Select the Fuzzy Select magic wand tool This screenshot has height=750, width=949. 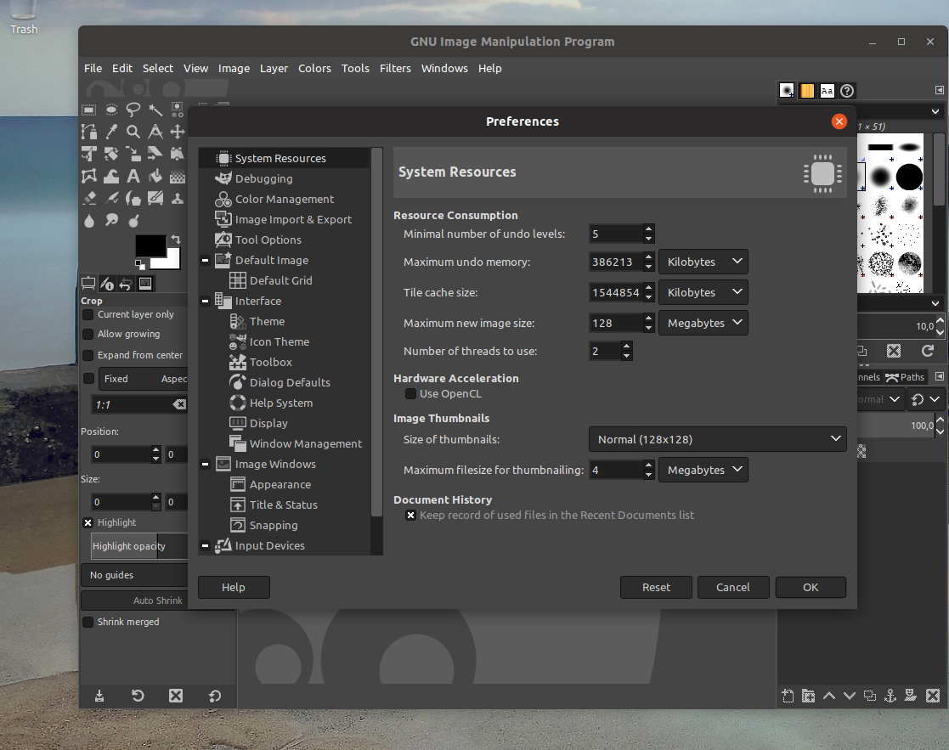point(155,110)
